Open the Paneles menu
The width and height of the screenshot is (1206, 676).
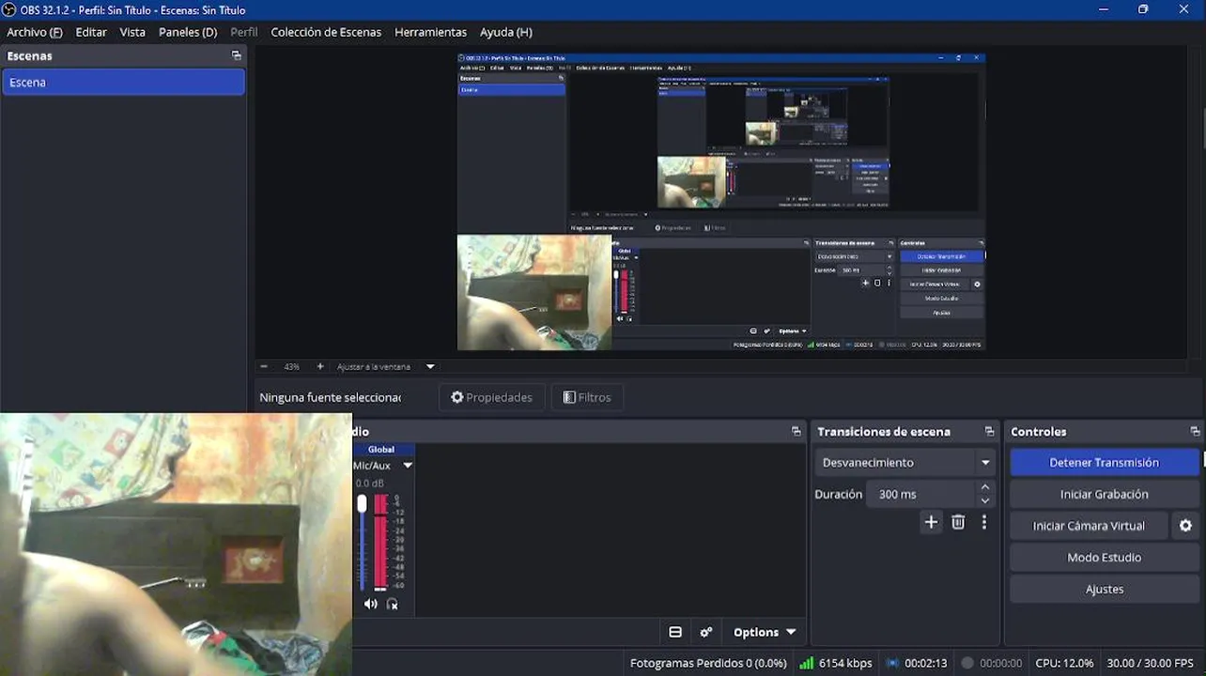(x=188, y=32)
